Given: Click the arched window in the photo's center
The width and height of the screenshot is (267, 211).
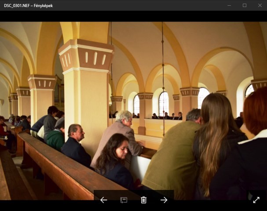Looking at the screenshot, I should coord(164,103).
